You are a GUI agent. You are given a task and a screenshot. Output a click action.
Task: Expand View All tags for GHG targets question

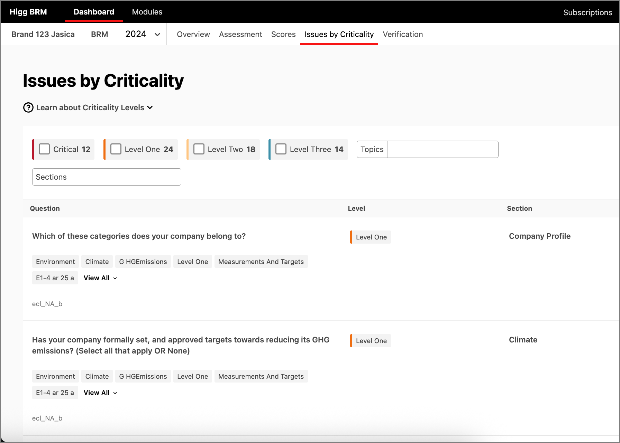point(100,393)
